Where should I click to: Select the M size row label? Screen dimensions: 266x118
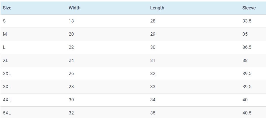(x=5, y=34)
